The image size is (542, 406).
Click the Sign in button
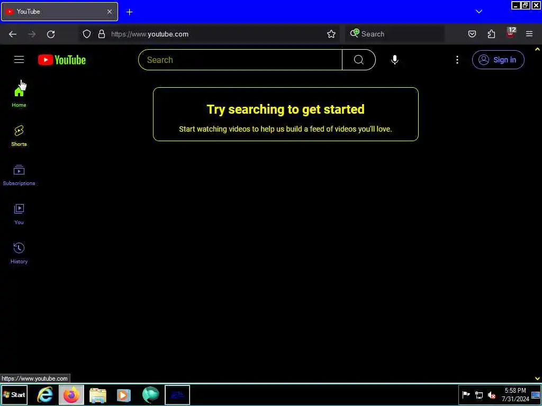pos(498,60)
